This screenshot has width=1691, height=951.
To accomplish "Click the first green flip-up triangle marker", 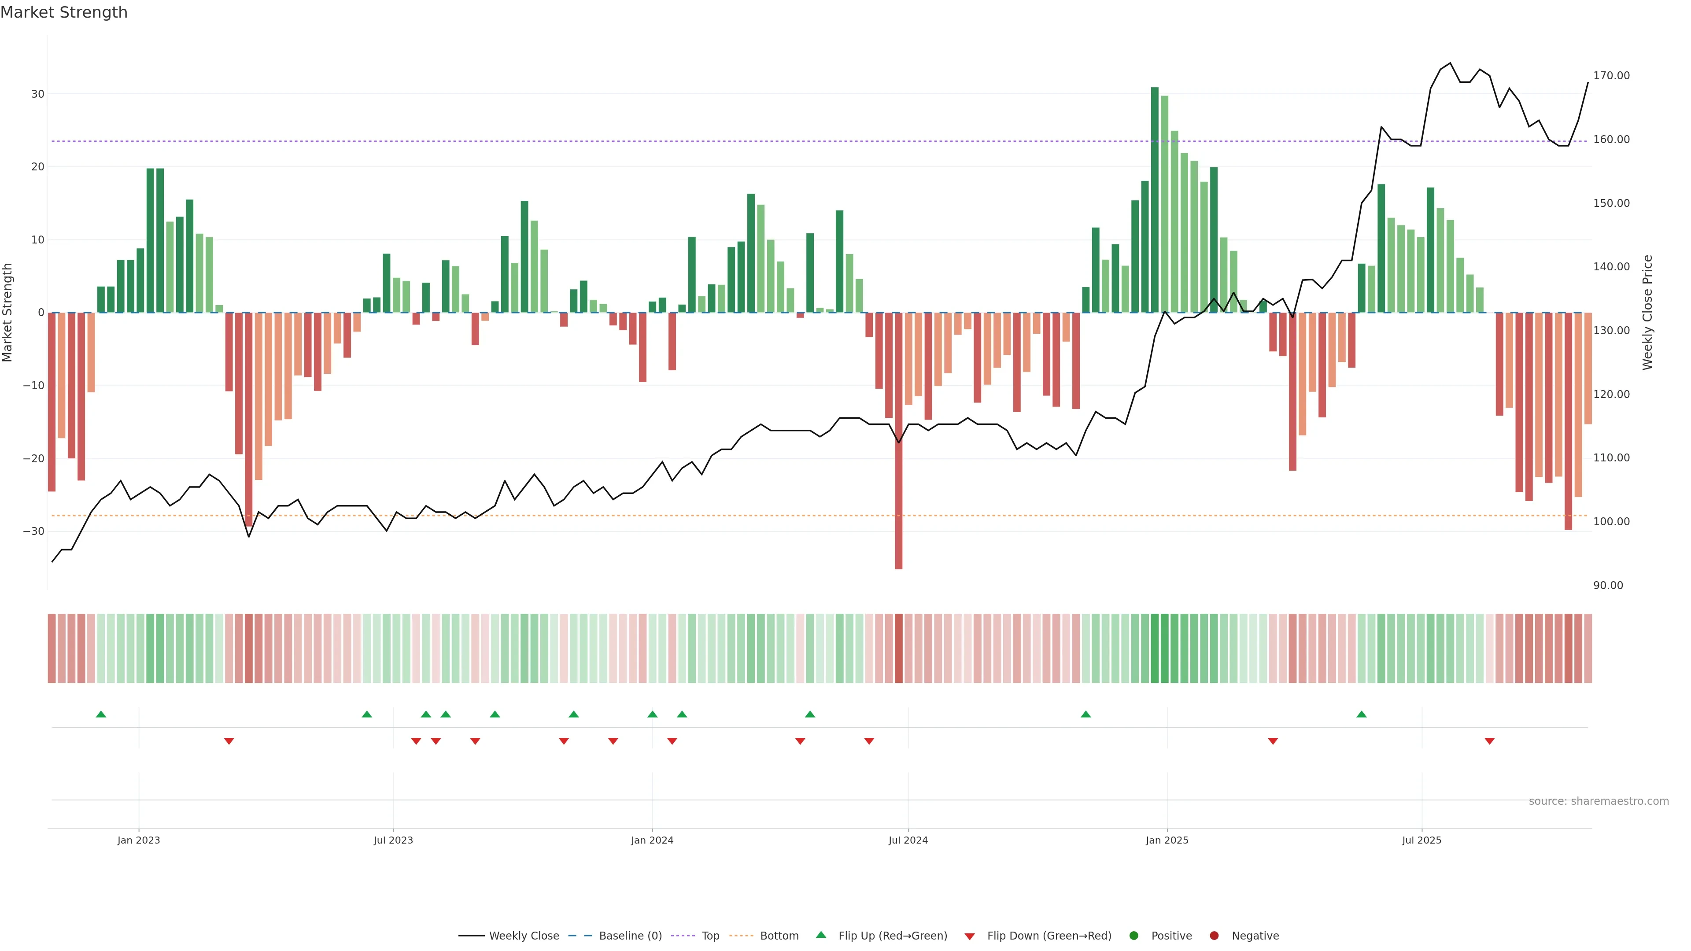I will pos(101,714).
